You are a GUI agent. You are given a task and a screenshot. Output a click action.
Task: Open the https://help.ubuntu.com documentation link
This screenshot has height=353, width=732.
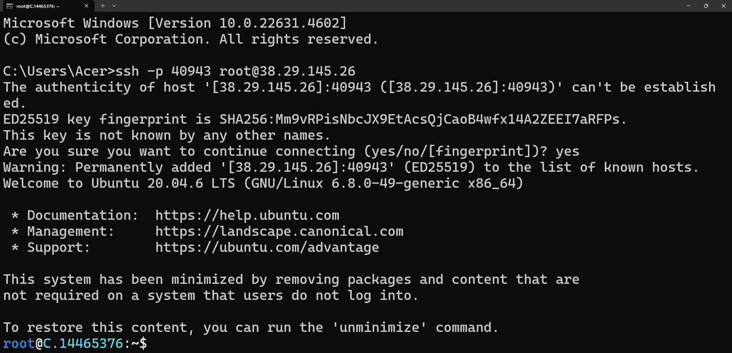tap(247, 215)
